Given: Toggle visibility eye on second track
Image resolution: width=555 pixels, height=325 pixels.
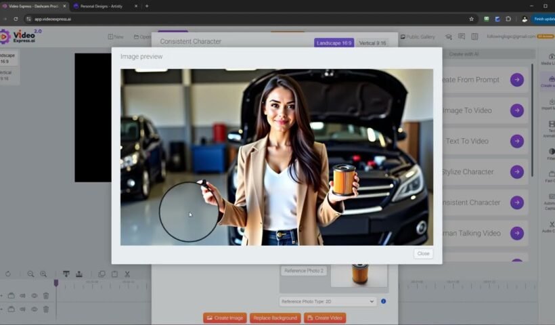Looking at the screenshot, I should (x=35, y=309).
